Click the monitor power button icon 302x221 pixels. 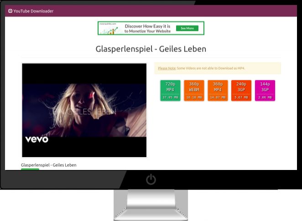[x=151, y=179]
